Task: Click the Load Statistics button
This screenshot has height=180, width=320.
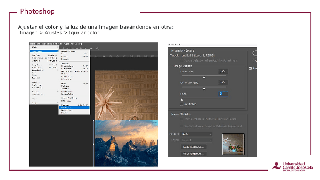Action: (x=194, y=146)
